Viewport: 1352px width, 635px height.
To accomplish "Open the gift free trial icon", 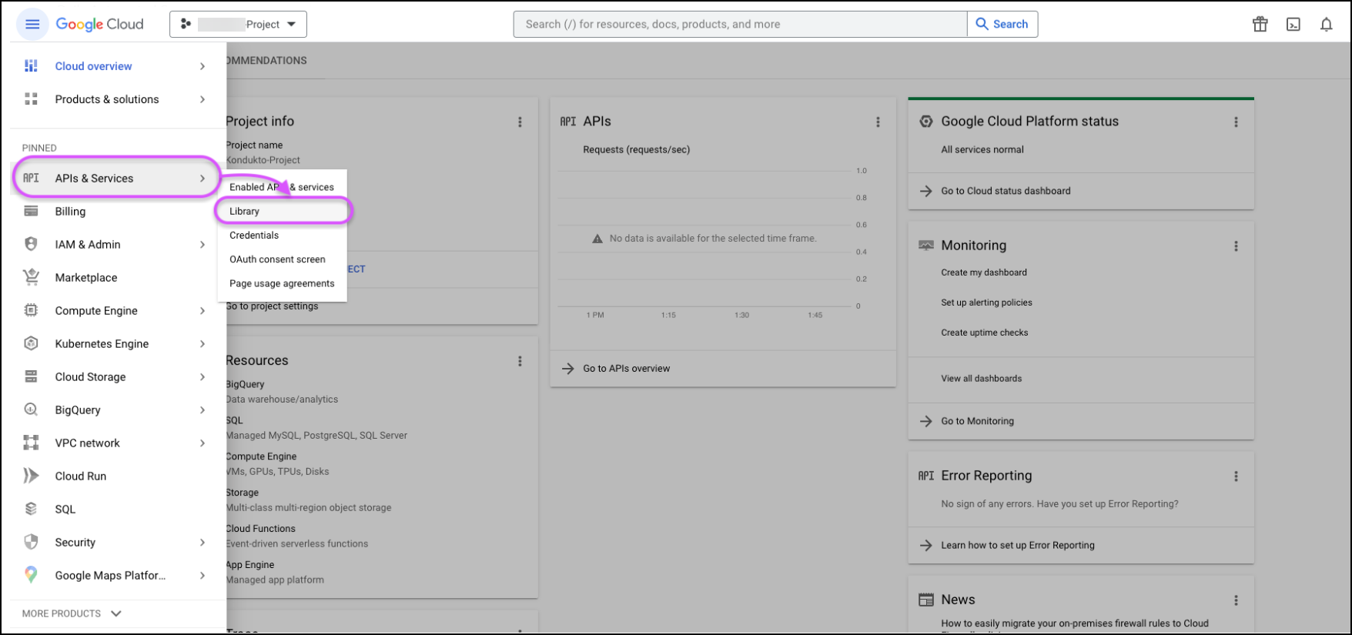I will (x=1260, y=25).
